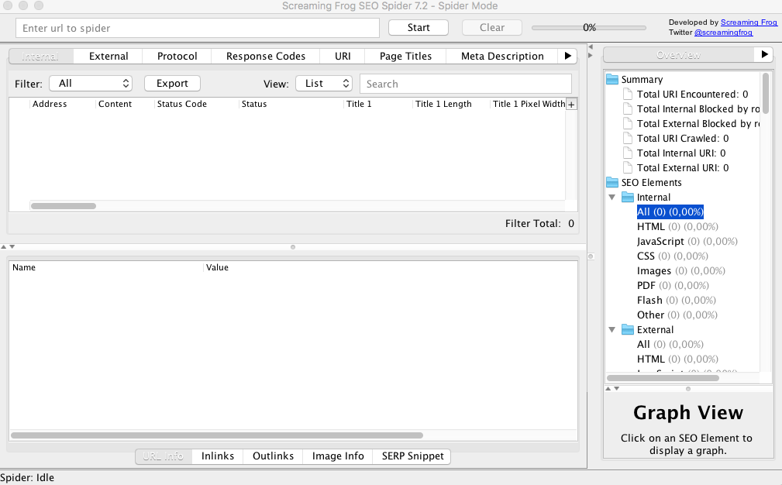Select External All (0) tree item
Viewport: 782px width, 485px height.
(670, 345)
